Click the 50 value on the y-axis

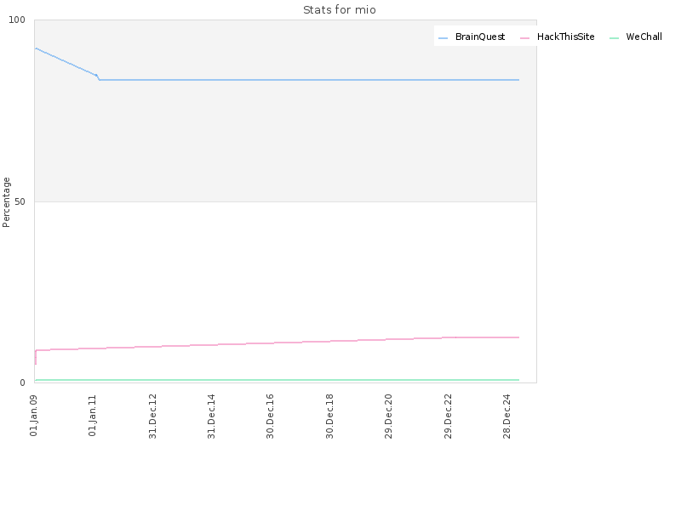(20, 201)
